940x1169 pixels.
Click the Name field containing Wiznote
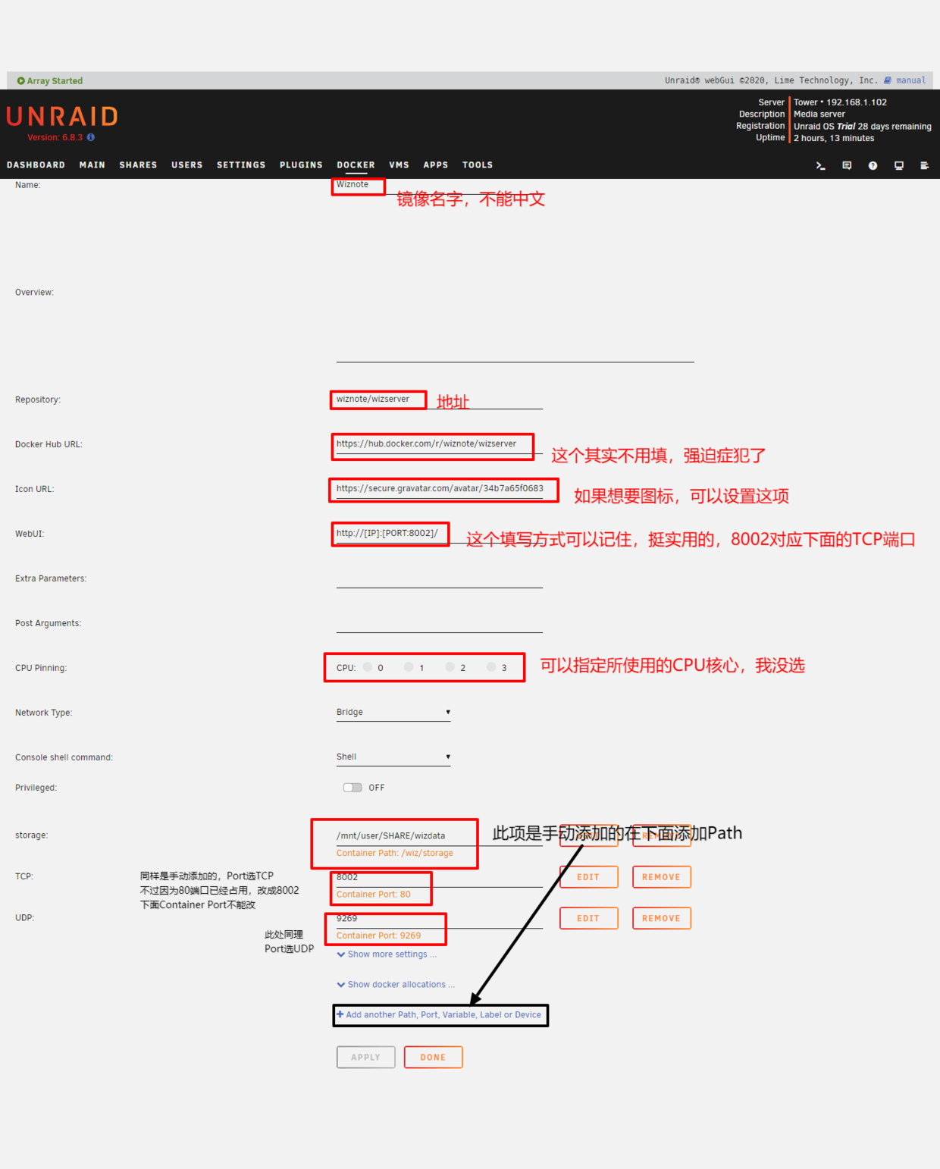click(x=440, y=185)
